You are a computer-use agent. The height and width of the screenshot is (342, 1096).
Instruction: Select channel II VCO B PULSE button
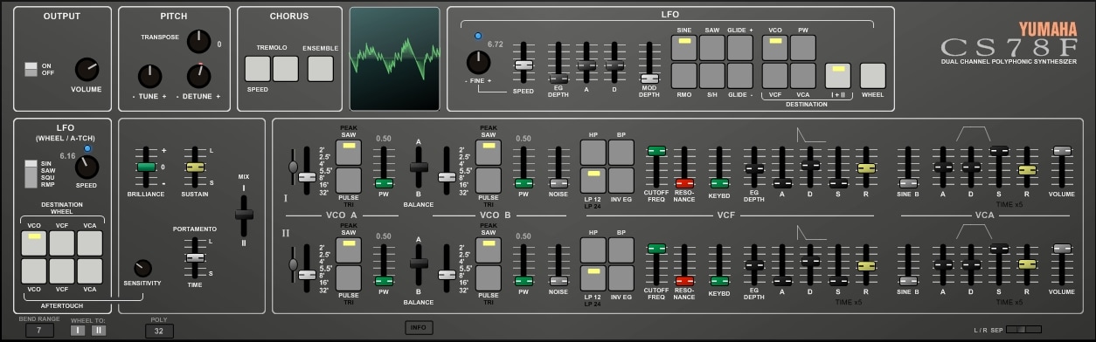(x=489, y=277)
